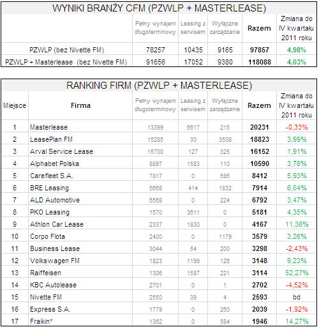Select the Nivette FM 'bd' cell
The image size is (319, 327).
point(297,297)
